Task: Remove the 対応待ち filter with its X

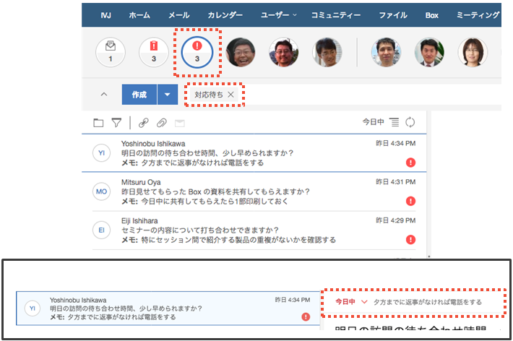Action: coord(230,95)
